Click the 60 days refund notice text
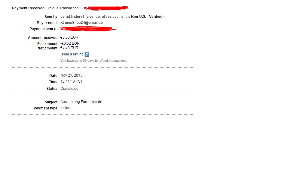306x170 pixels. pyautogui.click(x=94, y=61)
